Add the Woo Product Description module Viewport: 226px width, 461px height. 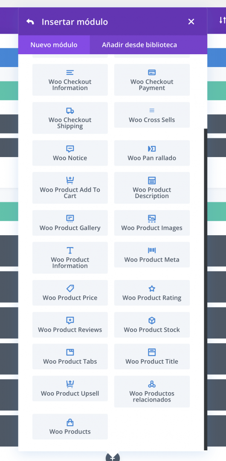click(152, 188)
